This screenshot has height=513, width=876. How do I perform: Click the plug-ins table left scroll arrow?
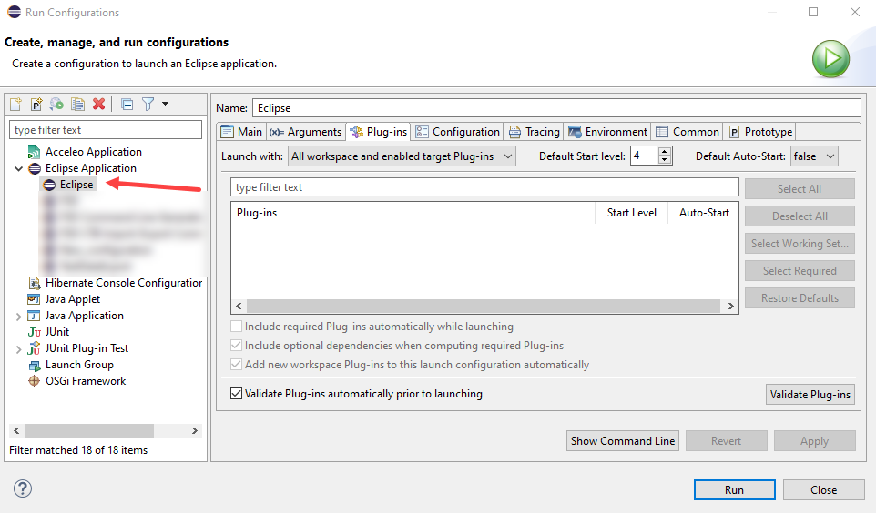(x=239, y=306)
